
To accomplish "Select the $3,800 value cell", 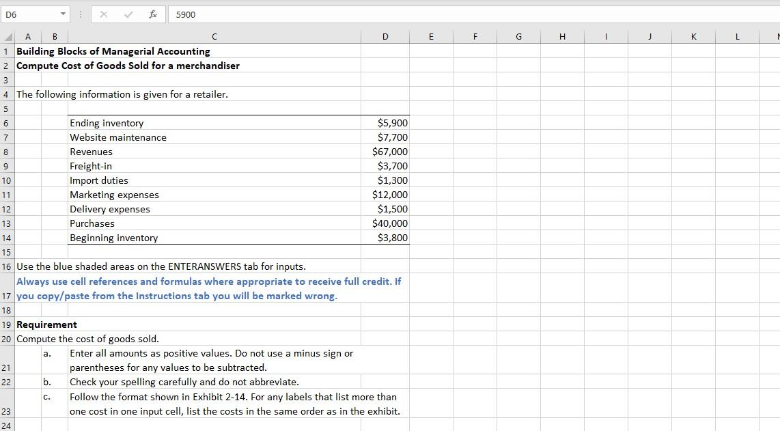I will coord(385,238).
